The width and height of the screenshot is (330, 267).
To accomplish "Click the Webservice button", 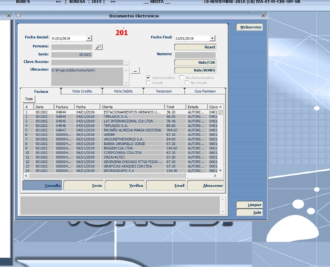I will click(249, 27).
